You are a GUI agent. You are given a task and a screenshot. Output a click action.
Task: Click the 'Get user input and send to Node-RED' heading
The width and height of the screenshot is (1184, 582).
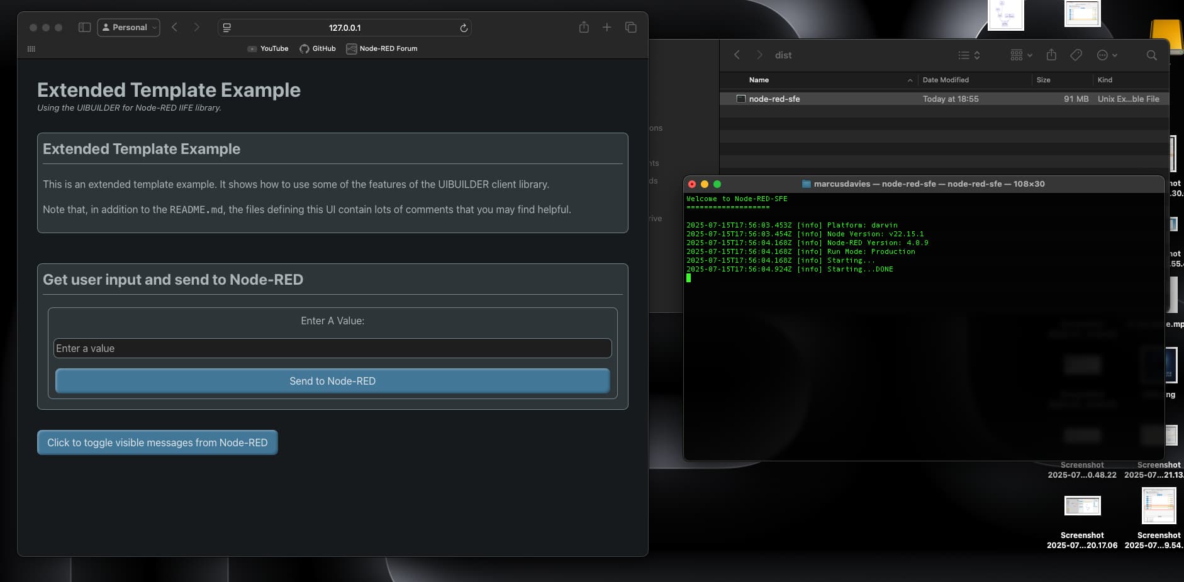(173, 280)
